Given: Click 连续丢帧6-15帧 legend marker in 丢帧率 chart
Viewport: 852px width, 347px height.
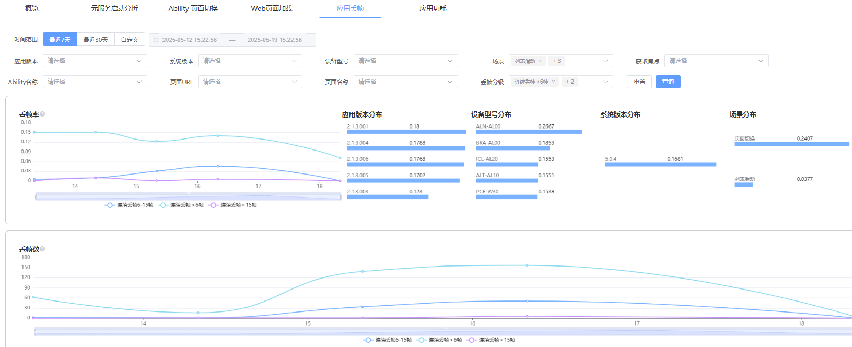Looking at the screenshot, I should coord(110,205).
